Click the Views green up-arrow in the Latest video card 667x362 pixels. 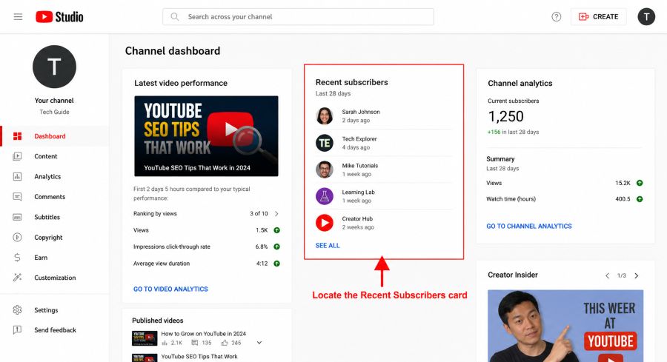276,230
